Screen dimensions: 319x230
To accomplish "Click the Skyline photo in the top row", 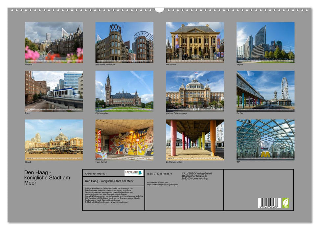I will [x=266, y=43].
